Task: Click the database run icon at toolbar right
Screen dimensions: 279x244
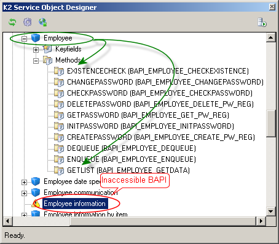Action: (262, 23)
